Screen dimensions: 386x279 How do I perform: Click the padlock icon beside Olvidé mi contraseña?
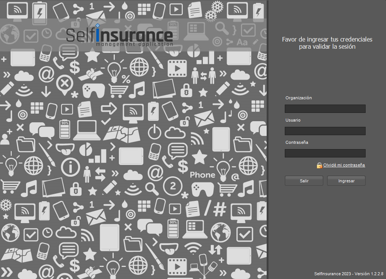click(x=320, y=165)
